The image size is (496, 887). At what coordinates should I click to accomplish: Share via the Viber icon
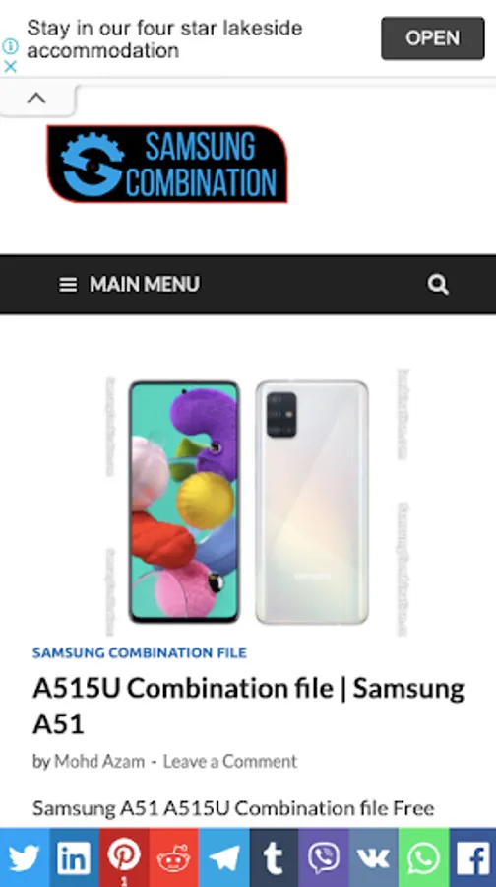pos(324,857)
